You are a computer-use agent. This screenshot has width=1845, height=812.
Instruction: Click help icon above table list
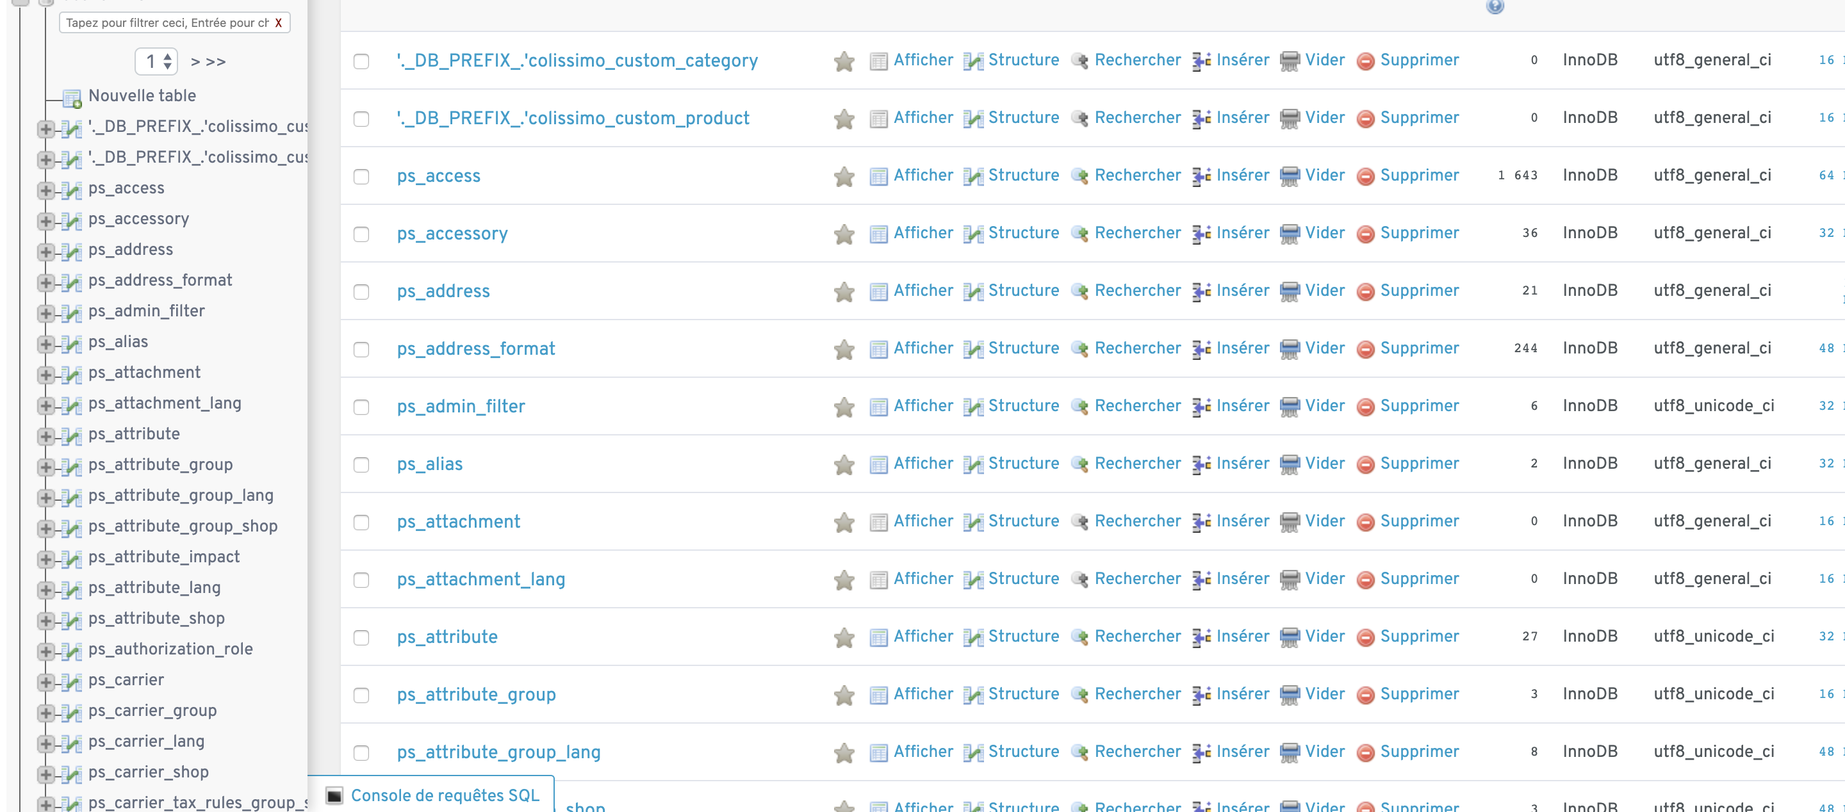click(1495, 6)
